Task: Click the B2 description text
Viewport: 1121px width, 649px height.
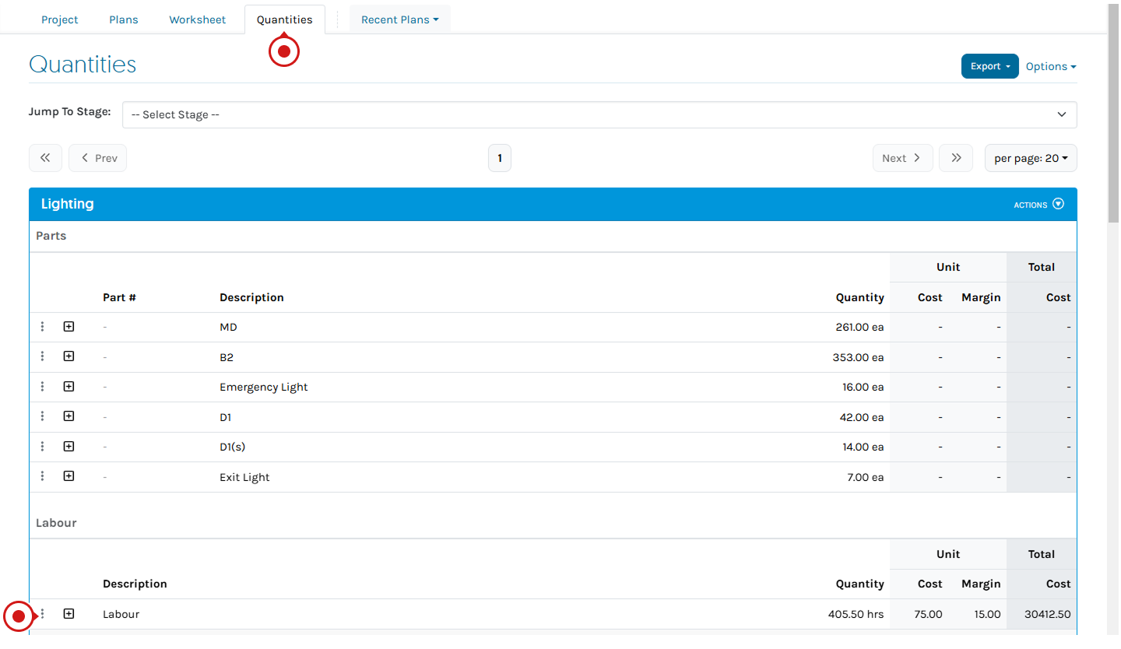Action: 227,357
